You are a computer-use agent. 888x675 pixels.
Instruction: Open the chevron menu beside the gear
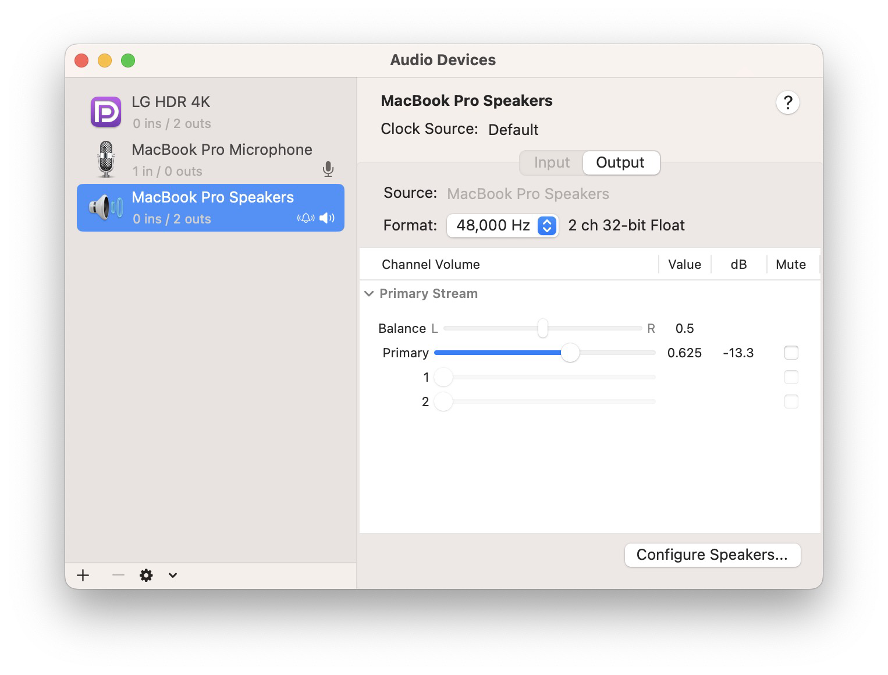173,575
